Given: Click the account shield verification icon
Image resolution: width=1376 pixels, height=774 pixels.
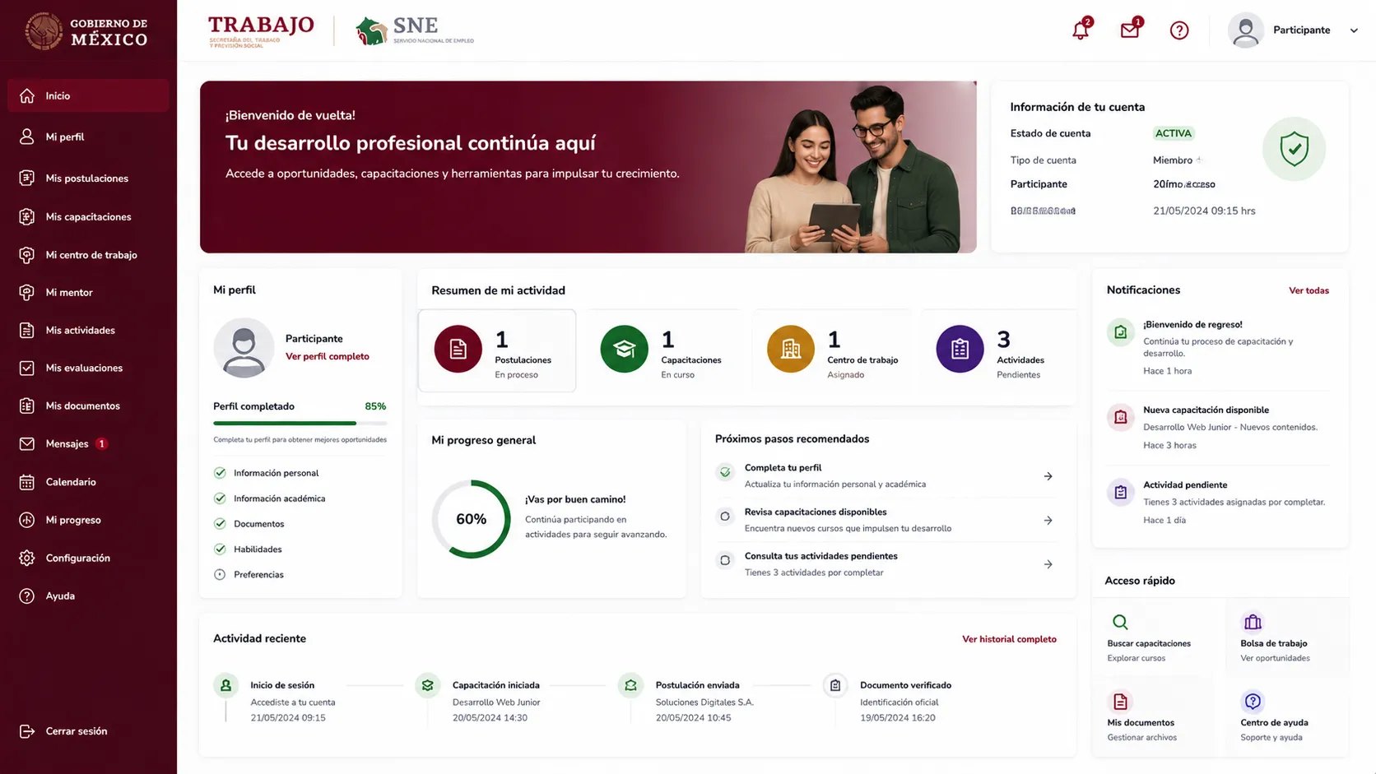Looking at the screenshot, I should coord(1294,149).
